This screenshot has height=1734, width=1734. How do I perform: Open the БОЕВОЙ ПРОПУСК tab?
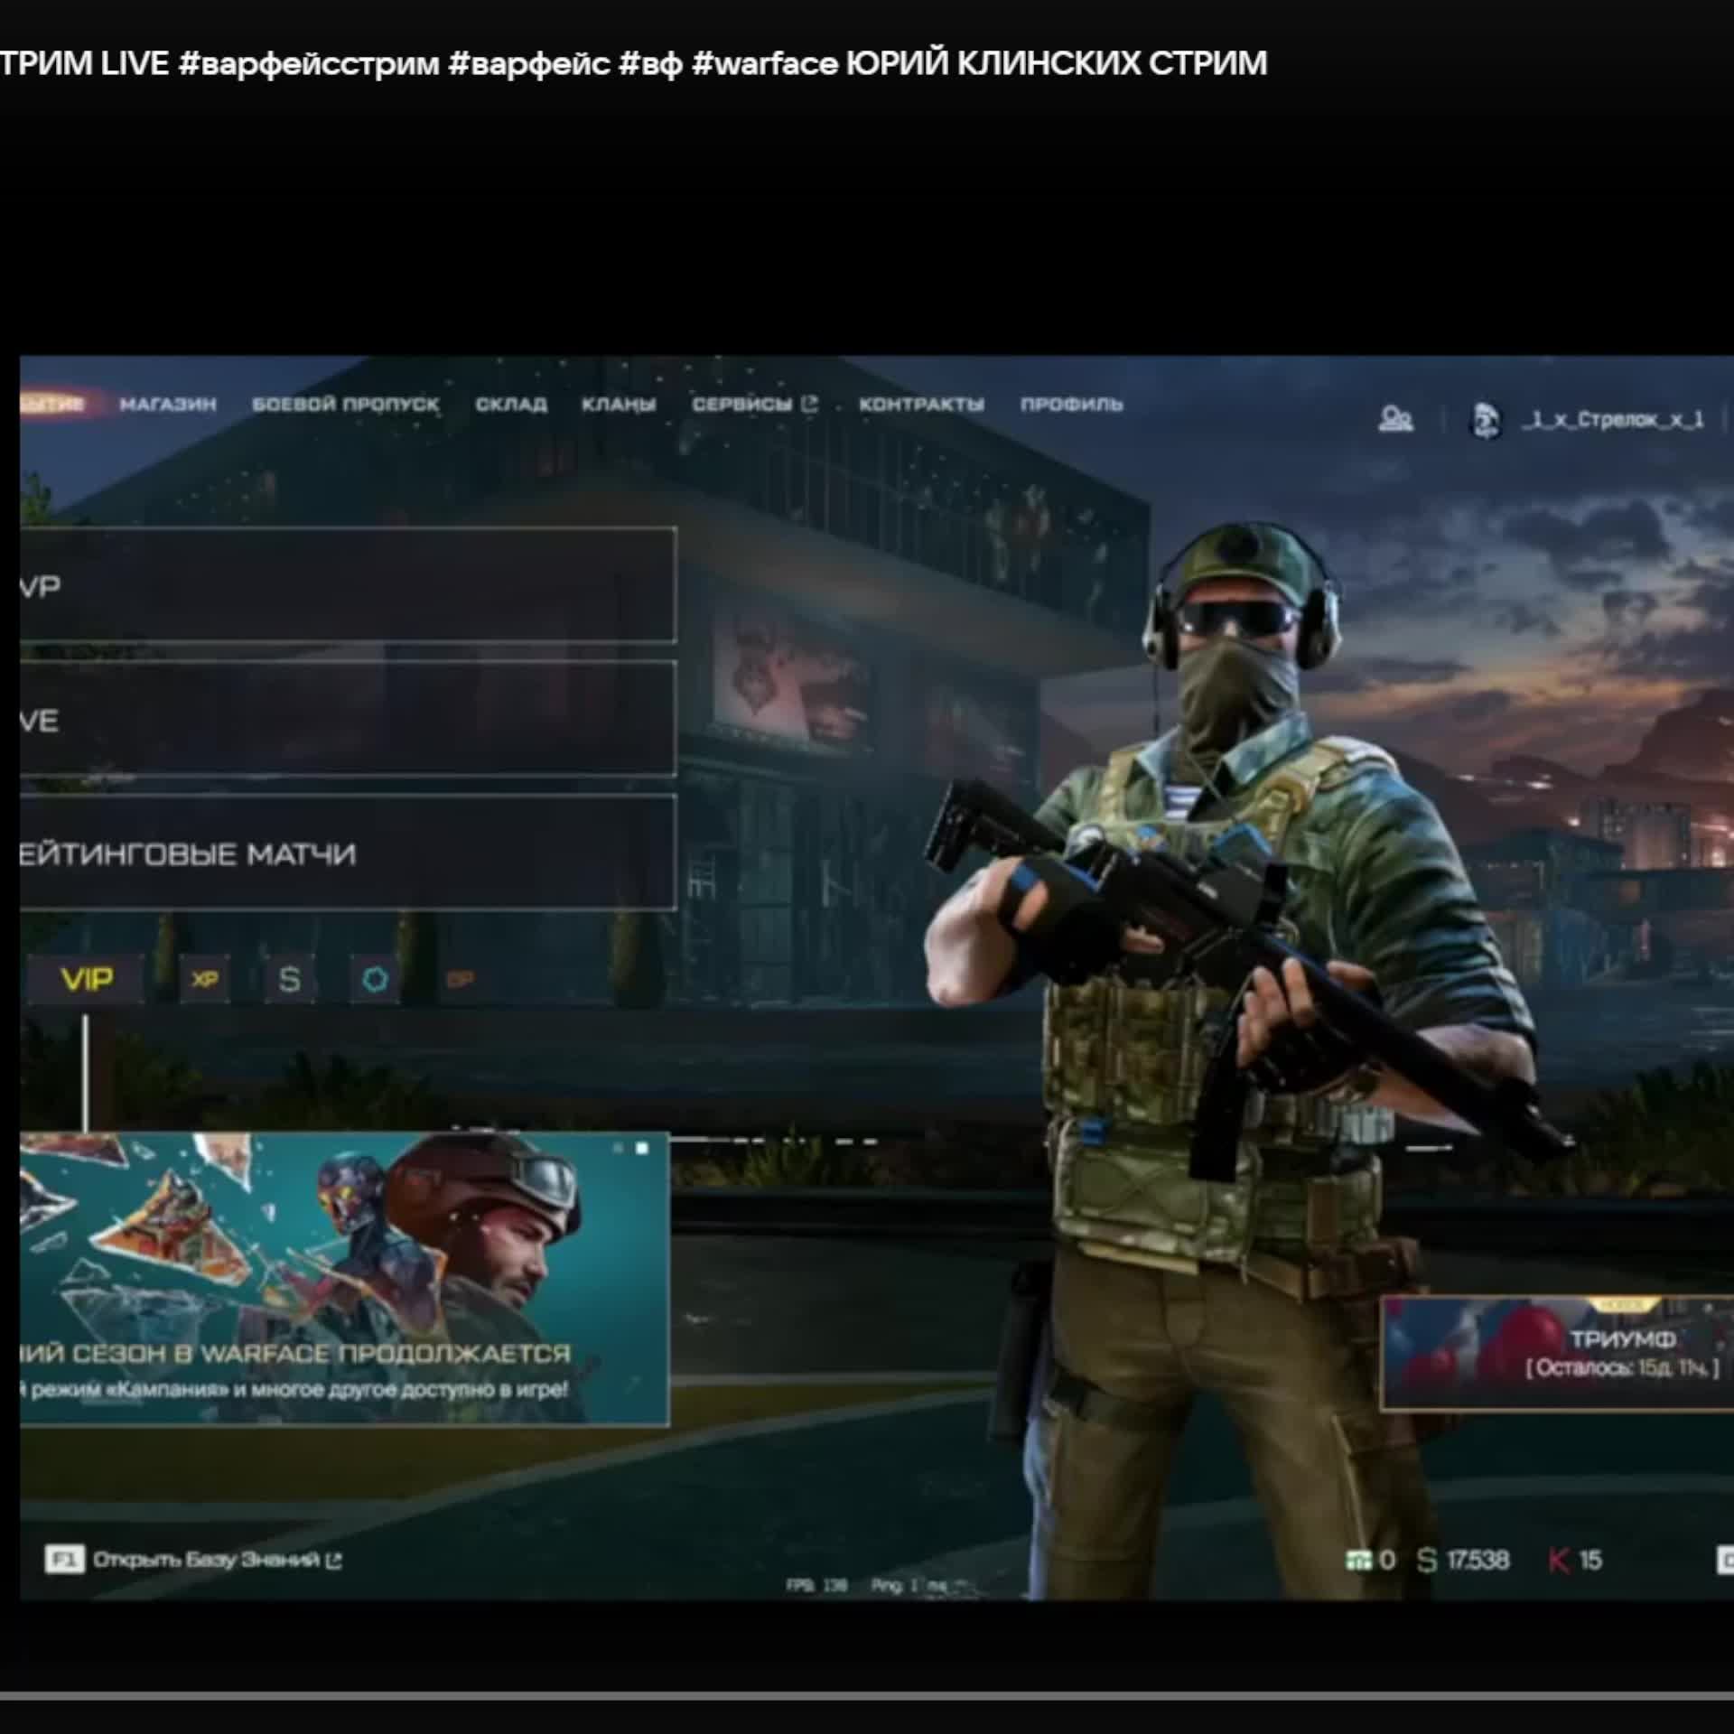click(x=345, y=405)
